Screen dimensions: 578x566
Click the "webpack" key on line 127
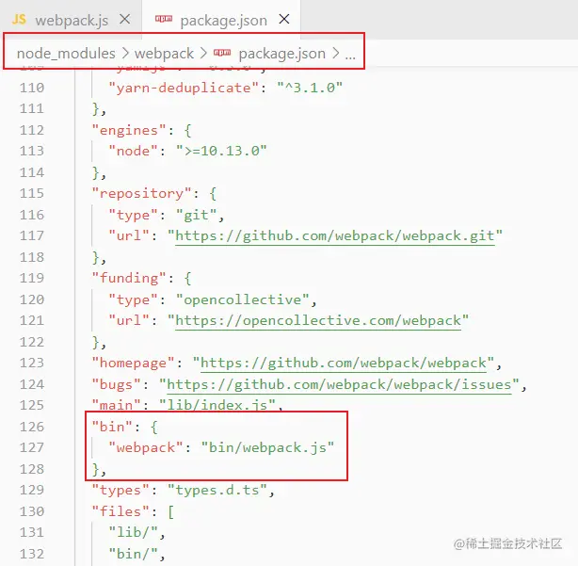146,447
